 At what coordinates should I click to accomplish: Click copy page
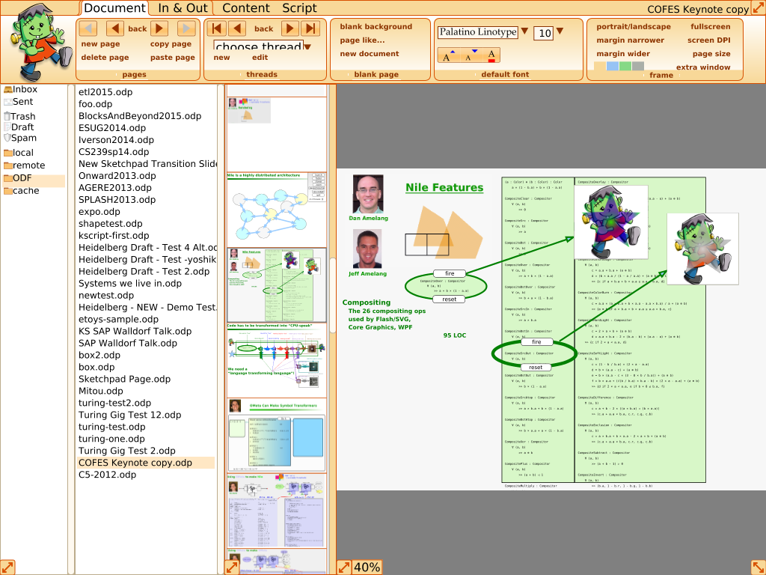pyautogui.click(x=171, y=44)
